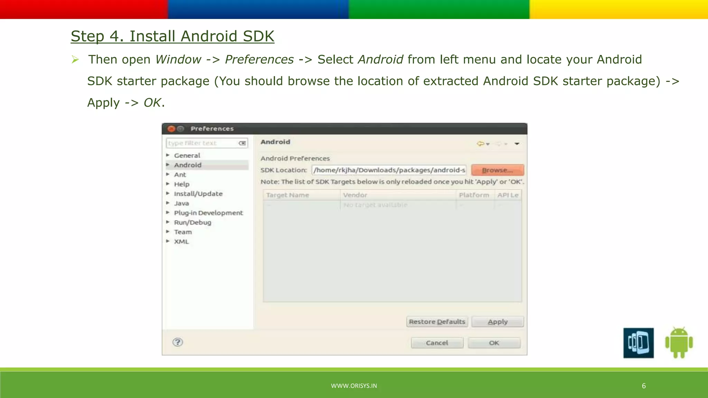Expand the Ant tree node

pos(168,174)
